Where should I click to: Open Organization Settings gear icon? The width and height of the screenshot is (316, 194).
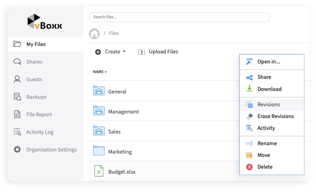(17, 149)
